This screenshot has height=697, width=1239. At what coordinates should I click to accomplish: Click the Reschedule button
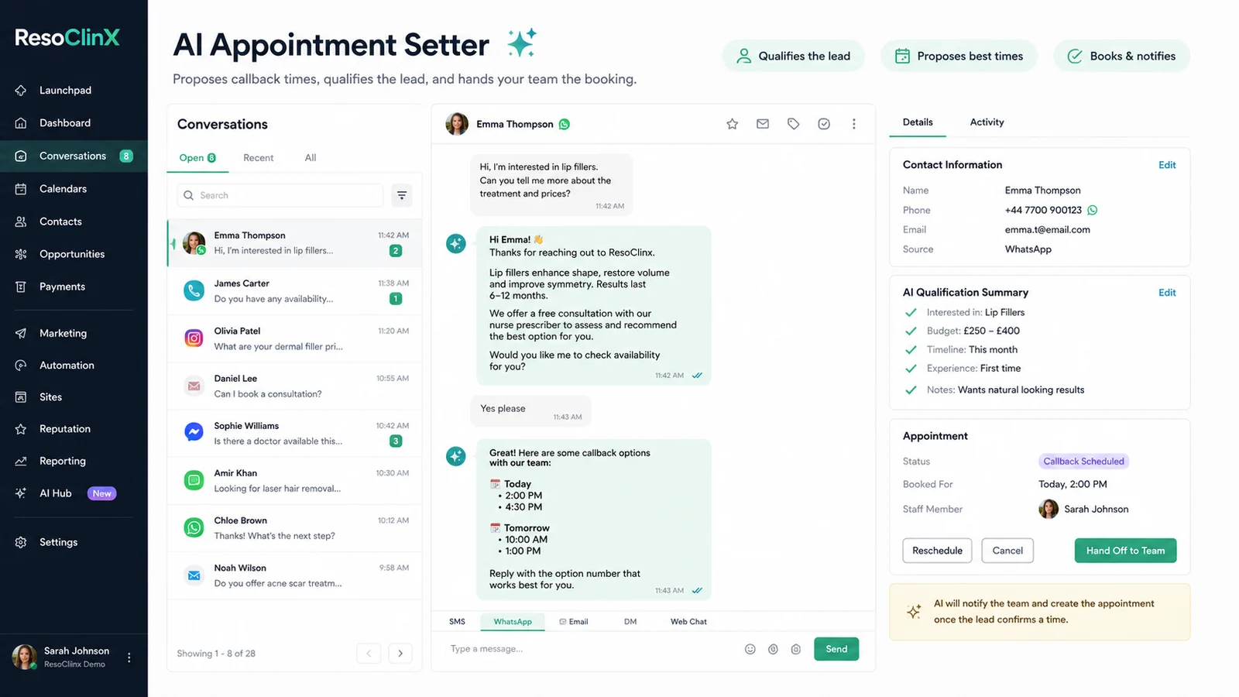coord(937,551)
